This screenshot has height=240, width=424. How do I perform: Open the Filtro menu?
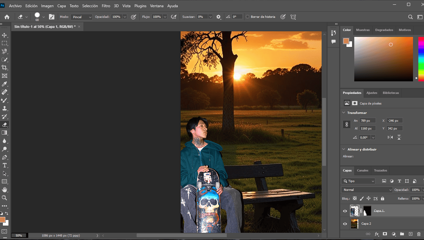coord(106,6)
